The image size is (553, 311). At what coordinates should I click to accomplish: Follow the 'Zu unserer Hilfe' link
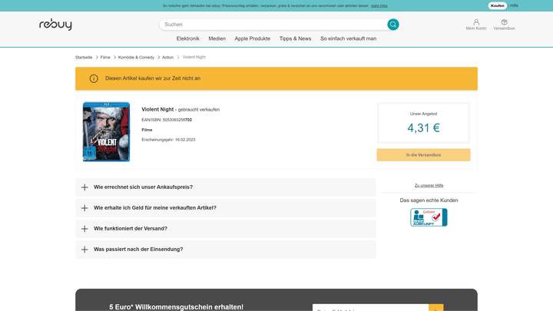tap(429, 186)
